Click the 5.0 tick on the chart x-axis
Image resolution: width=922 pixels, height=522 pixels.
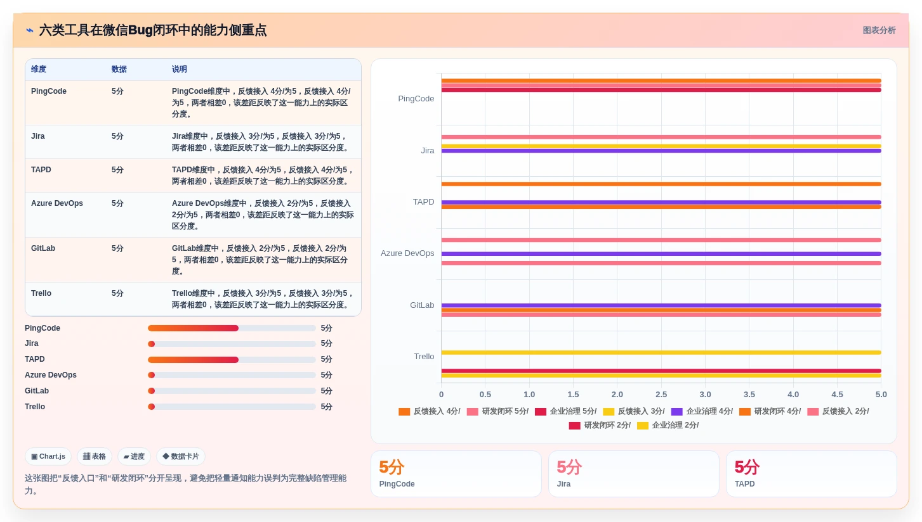881,395
